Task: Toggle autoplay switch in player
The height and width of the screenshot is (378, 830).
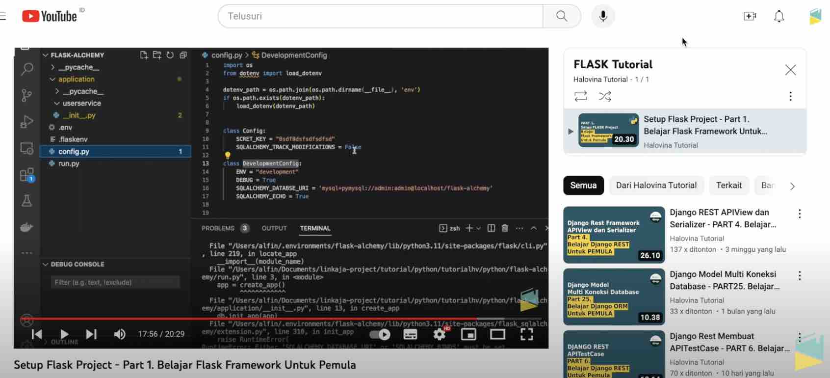Action: [380, 334]
